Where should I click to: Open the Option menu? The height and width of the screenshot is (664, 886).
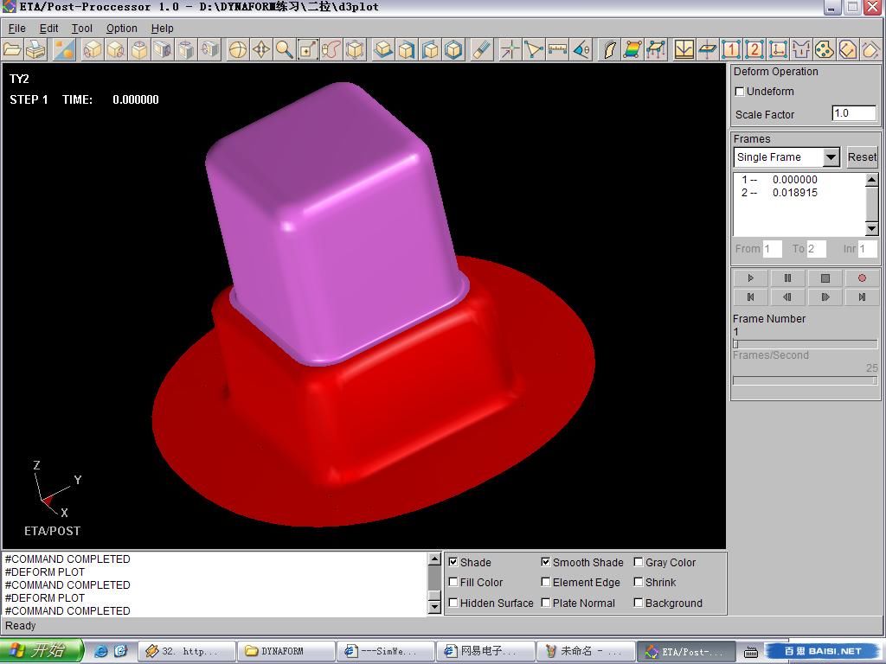click(x=121, y=29)
